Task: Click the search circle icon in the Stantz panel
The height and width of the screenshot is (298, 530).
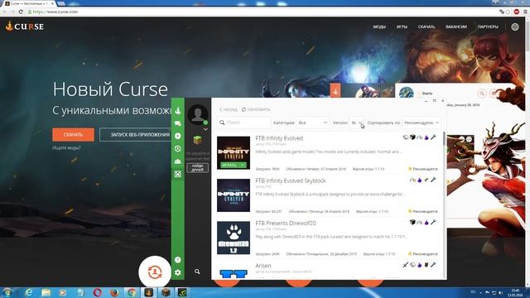Action: point(482,94)
